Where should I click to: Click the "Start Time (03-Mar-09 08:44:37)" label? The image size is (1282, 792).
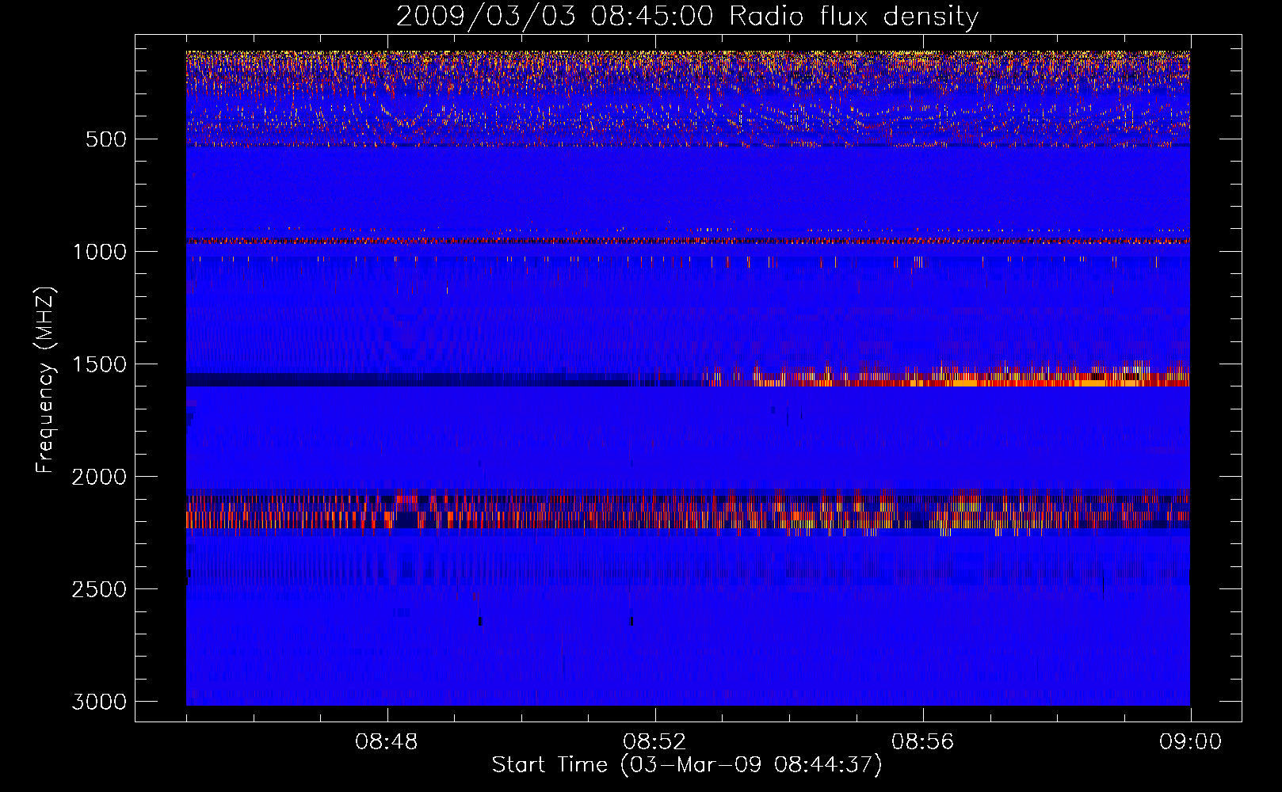(x=687, y=765)
